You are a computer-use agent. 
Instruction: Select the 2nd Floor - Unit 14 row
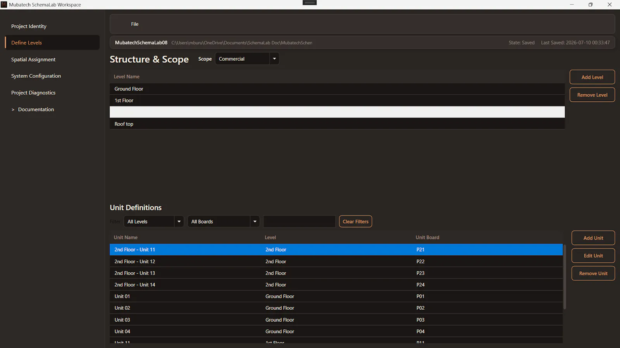tap(336, 285)
